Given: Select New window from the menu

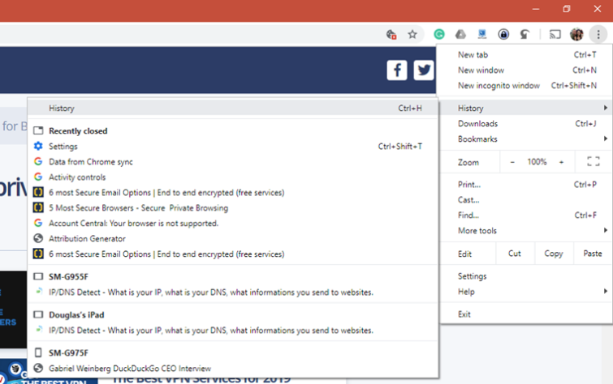Looking at the screenshot, I should [x=526, y=70].
